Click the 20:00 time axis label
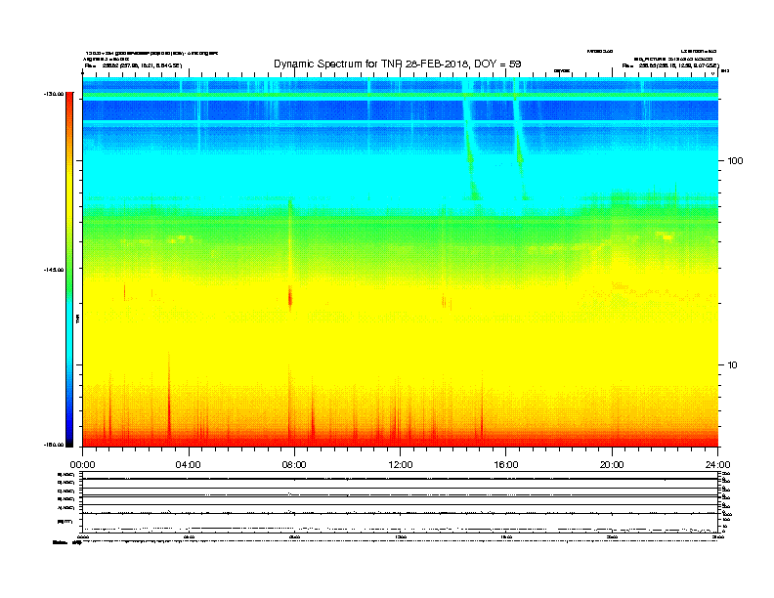774x598 pixels. [x=612, y=464]
